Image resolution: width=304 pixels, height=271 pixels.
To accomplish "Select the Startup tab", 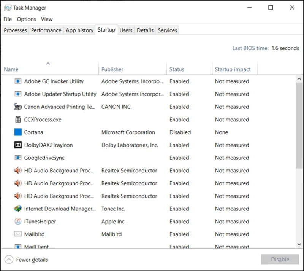I will click(106, 30).
